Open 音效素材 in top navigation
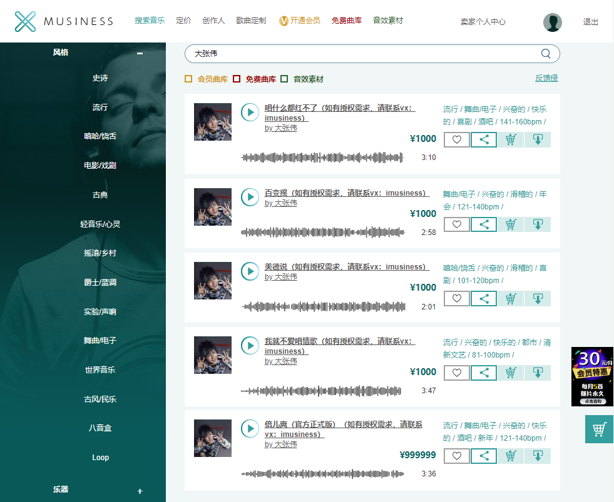The image size is (614, 502). 387,21
